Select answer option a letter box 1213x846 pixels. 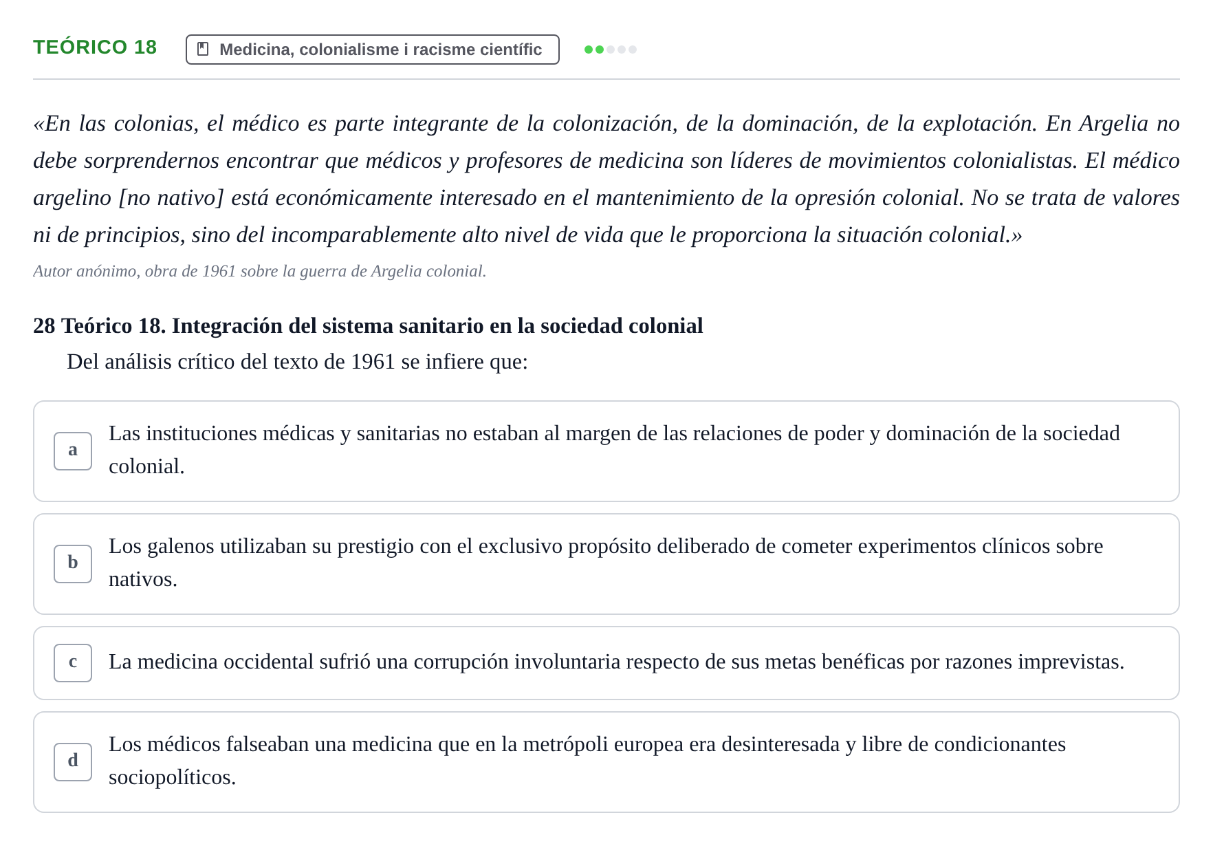[x=73, y=451]
